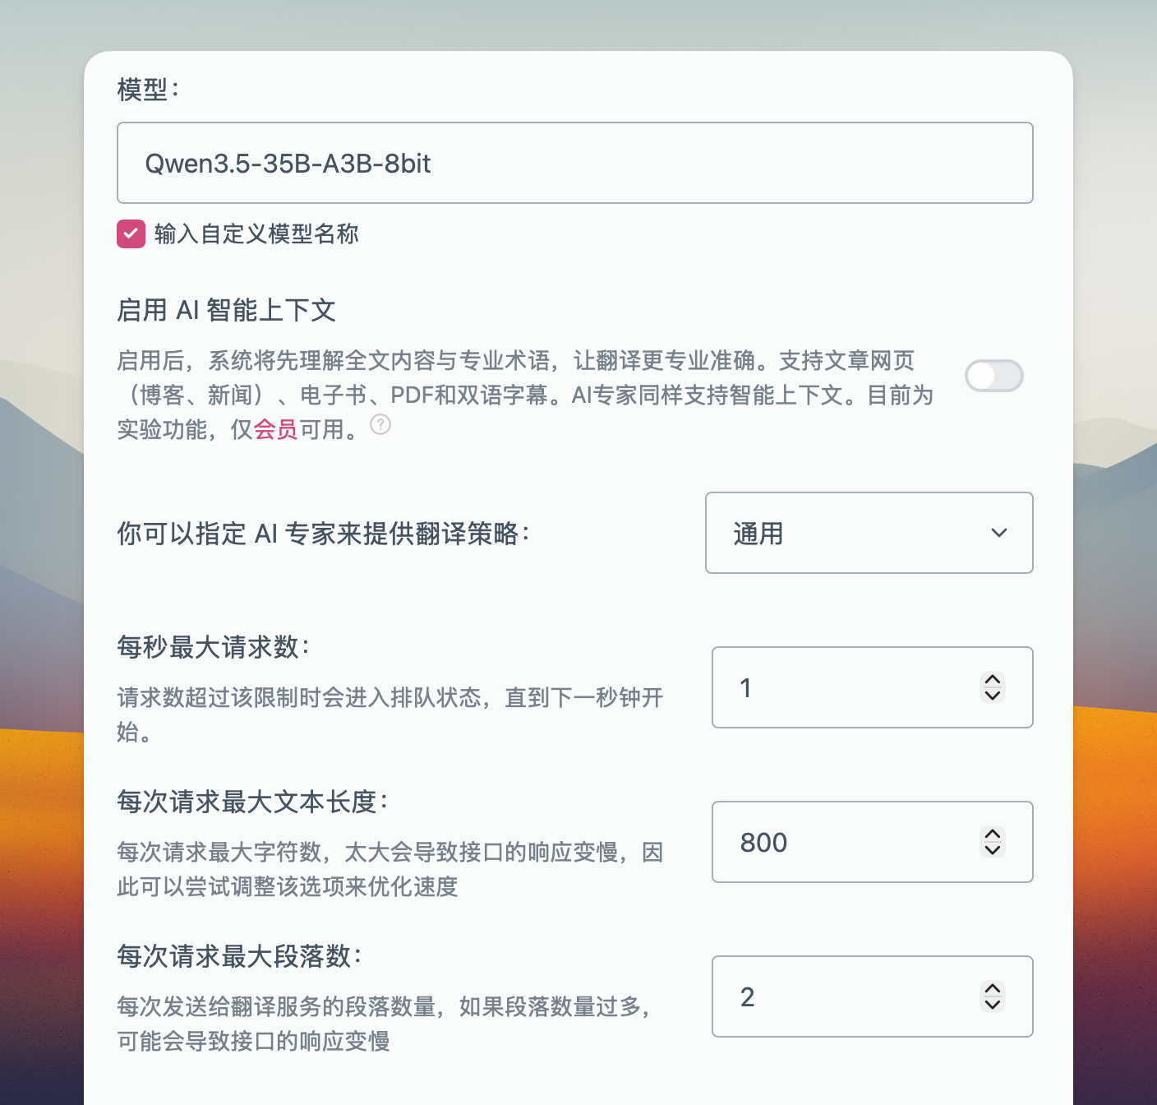Click the 输入自定义模型名称 label text
The width and height of the screenshot is (1157, 1105).
(x=256, y=234)
